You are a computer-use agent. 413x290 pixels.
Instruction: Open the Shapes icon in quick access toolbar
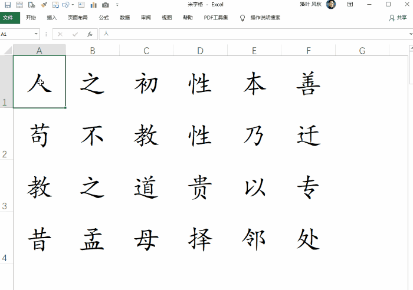(65, 5)
